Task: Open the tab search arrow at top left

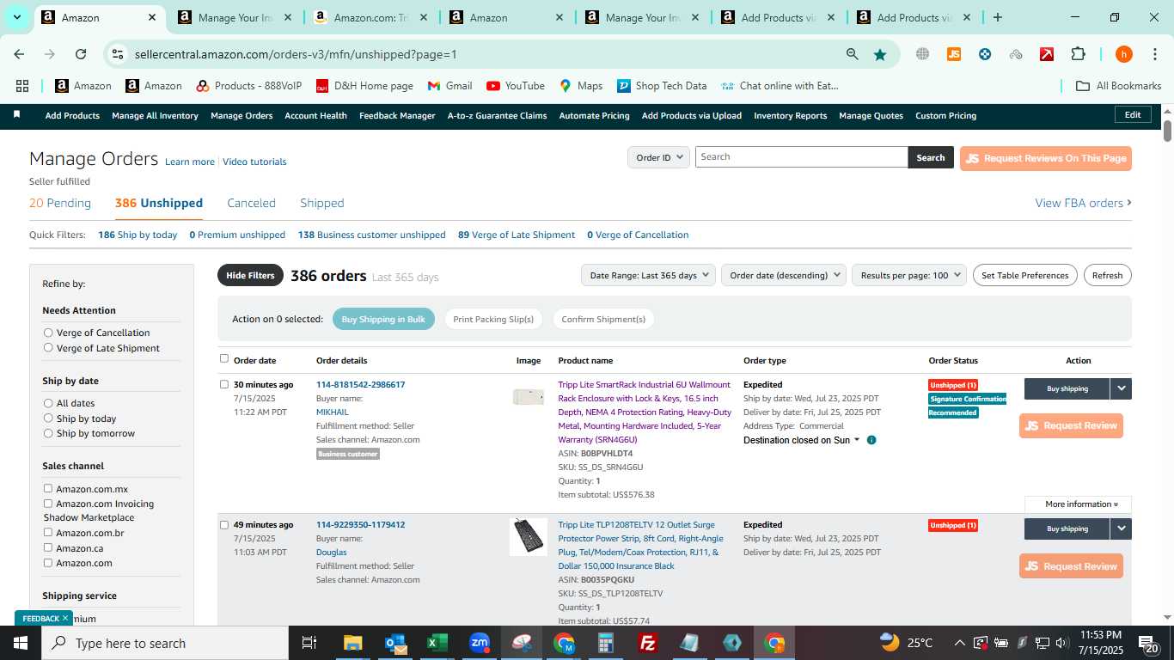Action: (x=16, y=17)
